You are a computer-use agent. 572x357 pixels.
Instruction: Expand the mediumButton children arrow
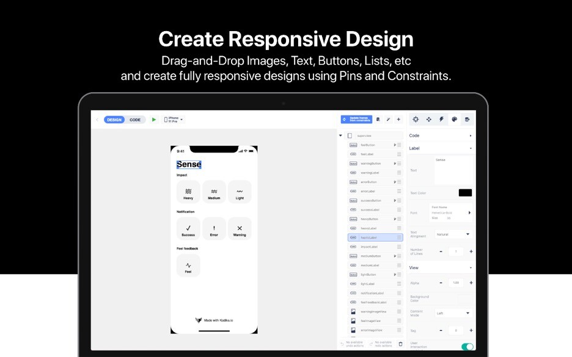[395, 256]
